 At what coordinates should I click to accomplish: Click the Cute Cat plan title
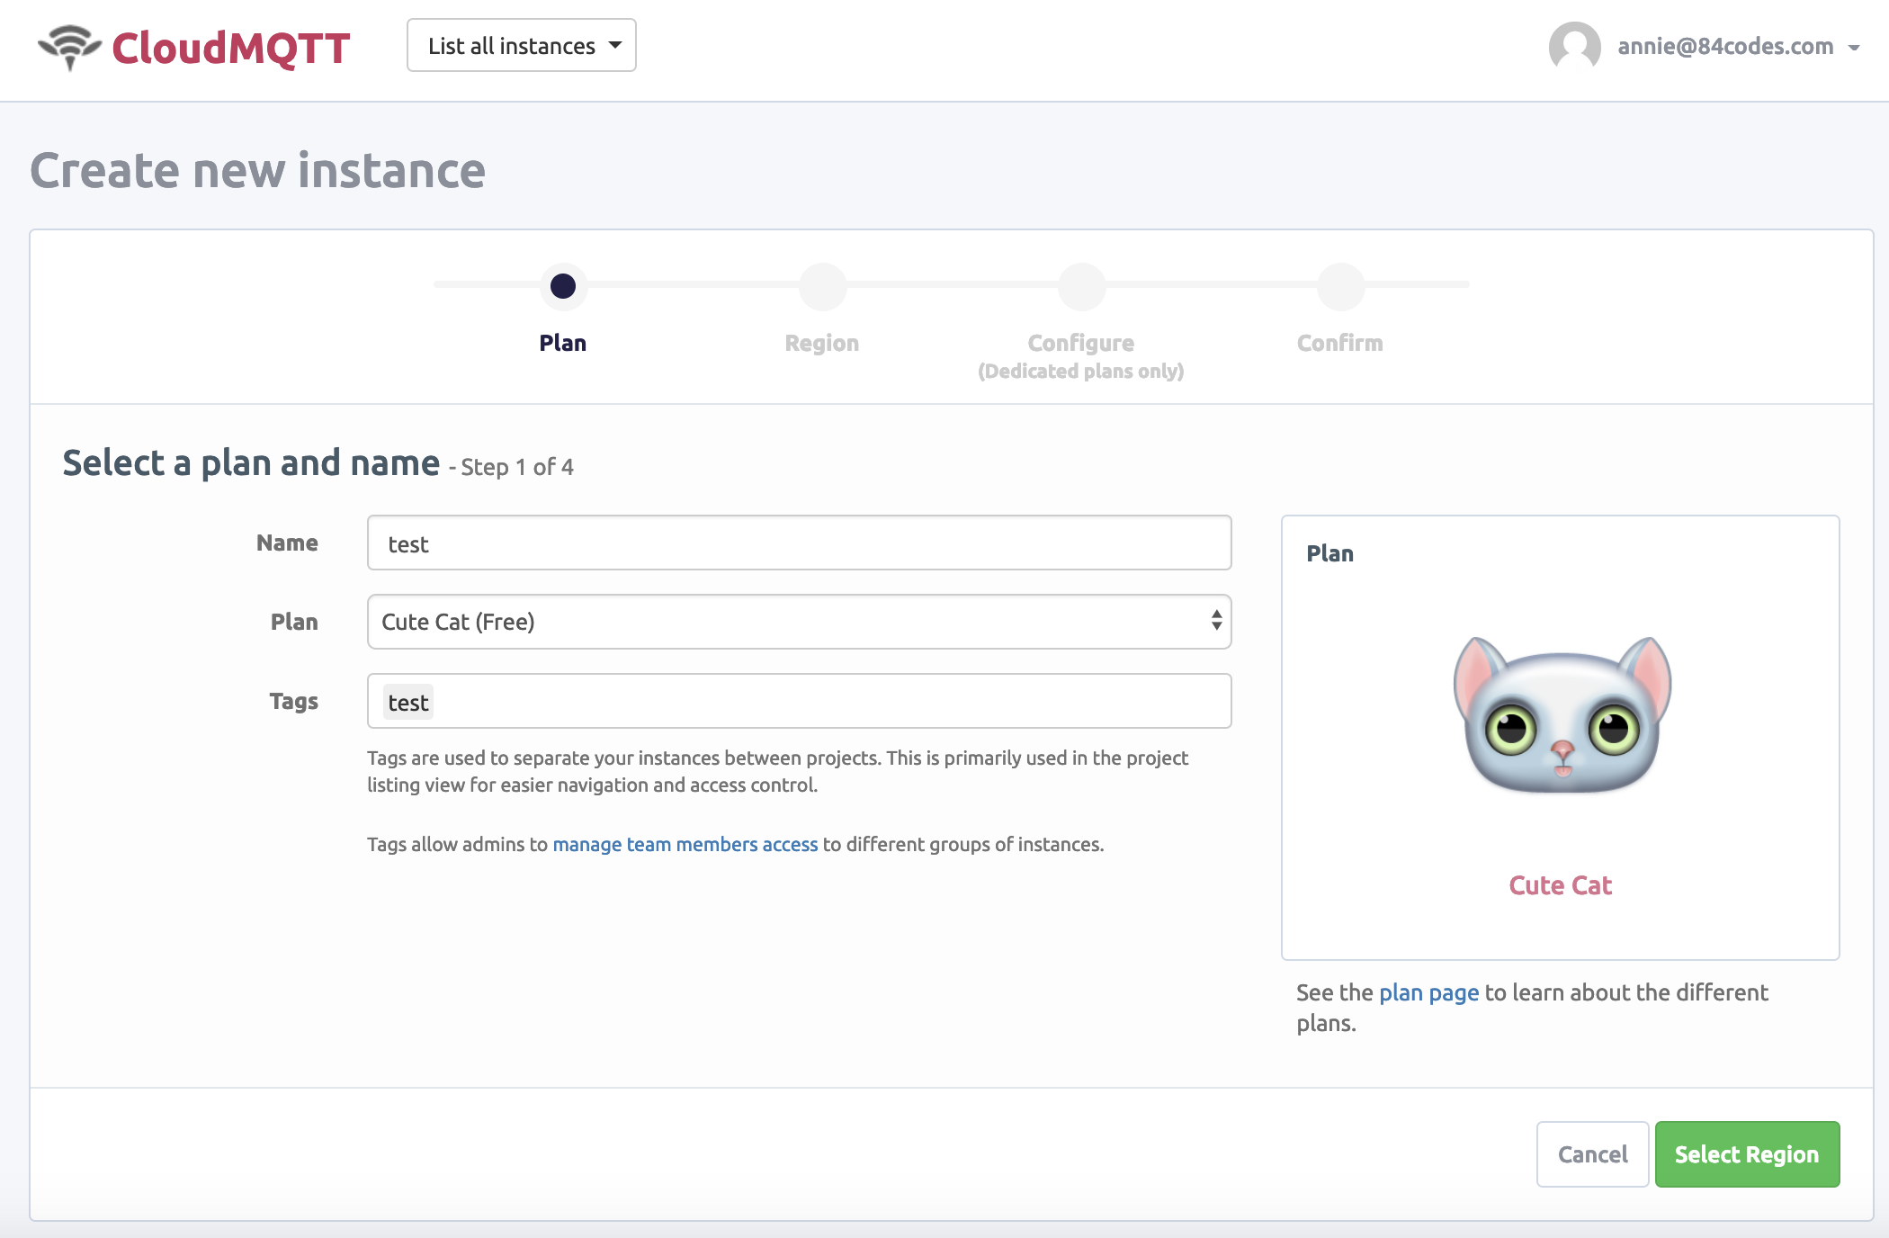(1561, 885)
